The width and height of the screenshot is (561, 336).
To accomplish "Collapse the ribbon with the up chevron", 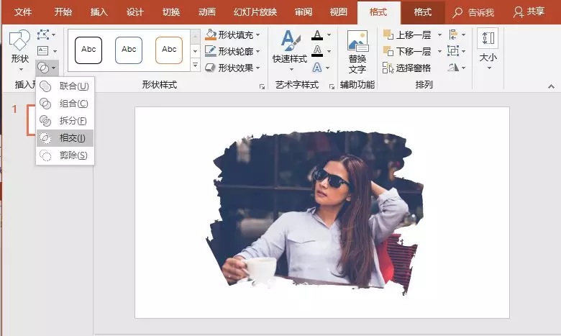I will point(551,86).
